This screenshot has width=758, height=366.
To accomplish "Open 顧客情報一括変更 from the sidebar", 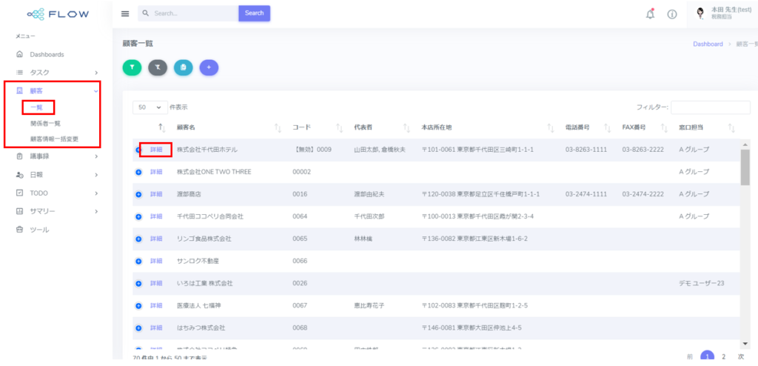I will 54,139.
